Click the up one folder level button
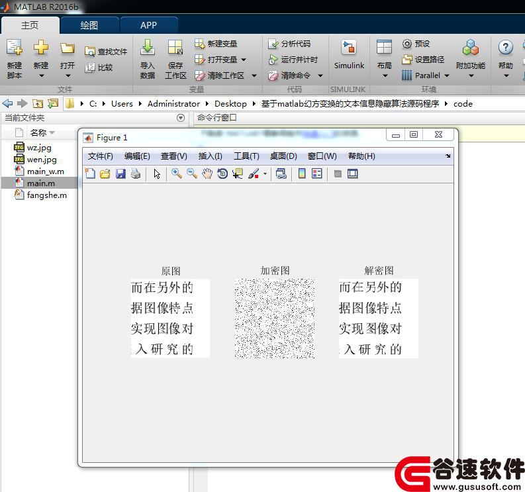525x492 pixels. click(x=38, y=103)
